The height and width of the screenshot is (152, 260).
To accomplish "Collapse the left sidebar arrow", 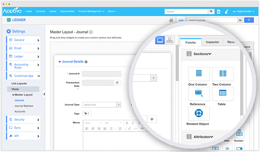I will coord(44,94).
